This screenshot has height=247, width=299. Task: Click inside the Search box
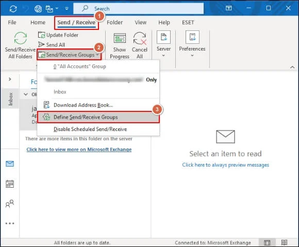139,9
